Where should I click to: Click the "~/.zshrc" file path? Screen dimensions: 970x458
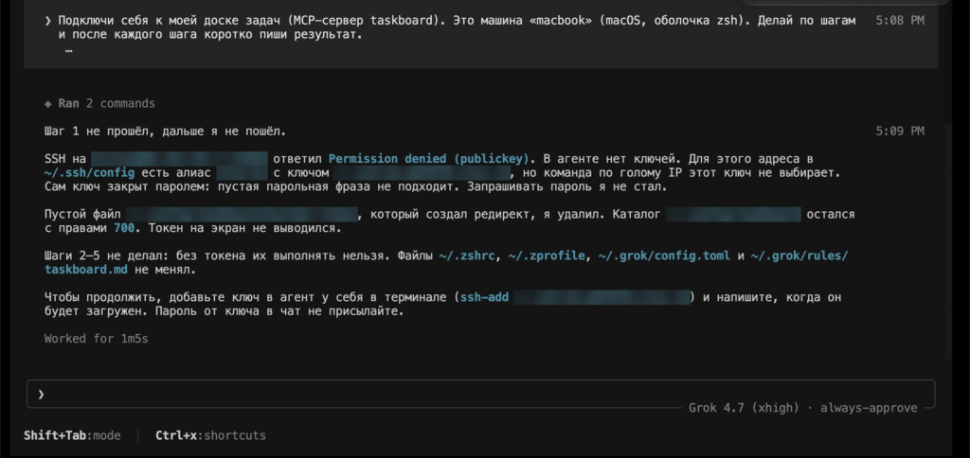(x=466, y=255)
